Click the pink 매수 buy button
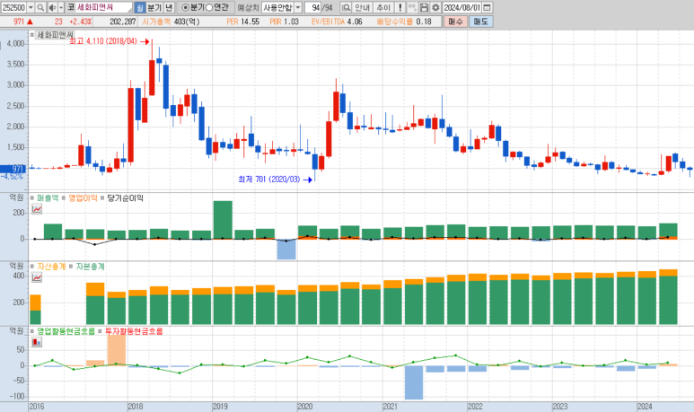Screen dimensions: 694x412 click(x=455, y=22)
